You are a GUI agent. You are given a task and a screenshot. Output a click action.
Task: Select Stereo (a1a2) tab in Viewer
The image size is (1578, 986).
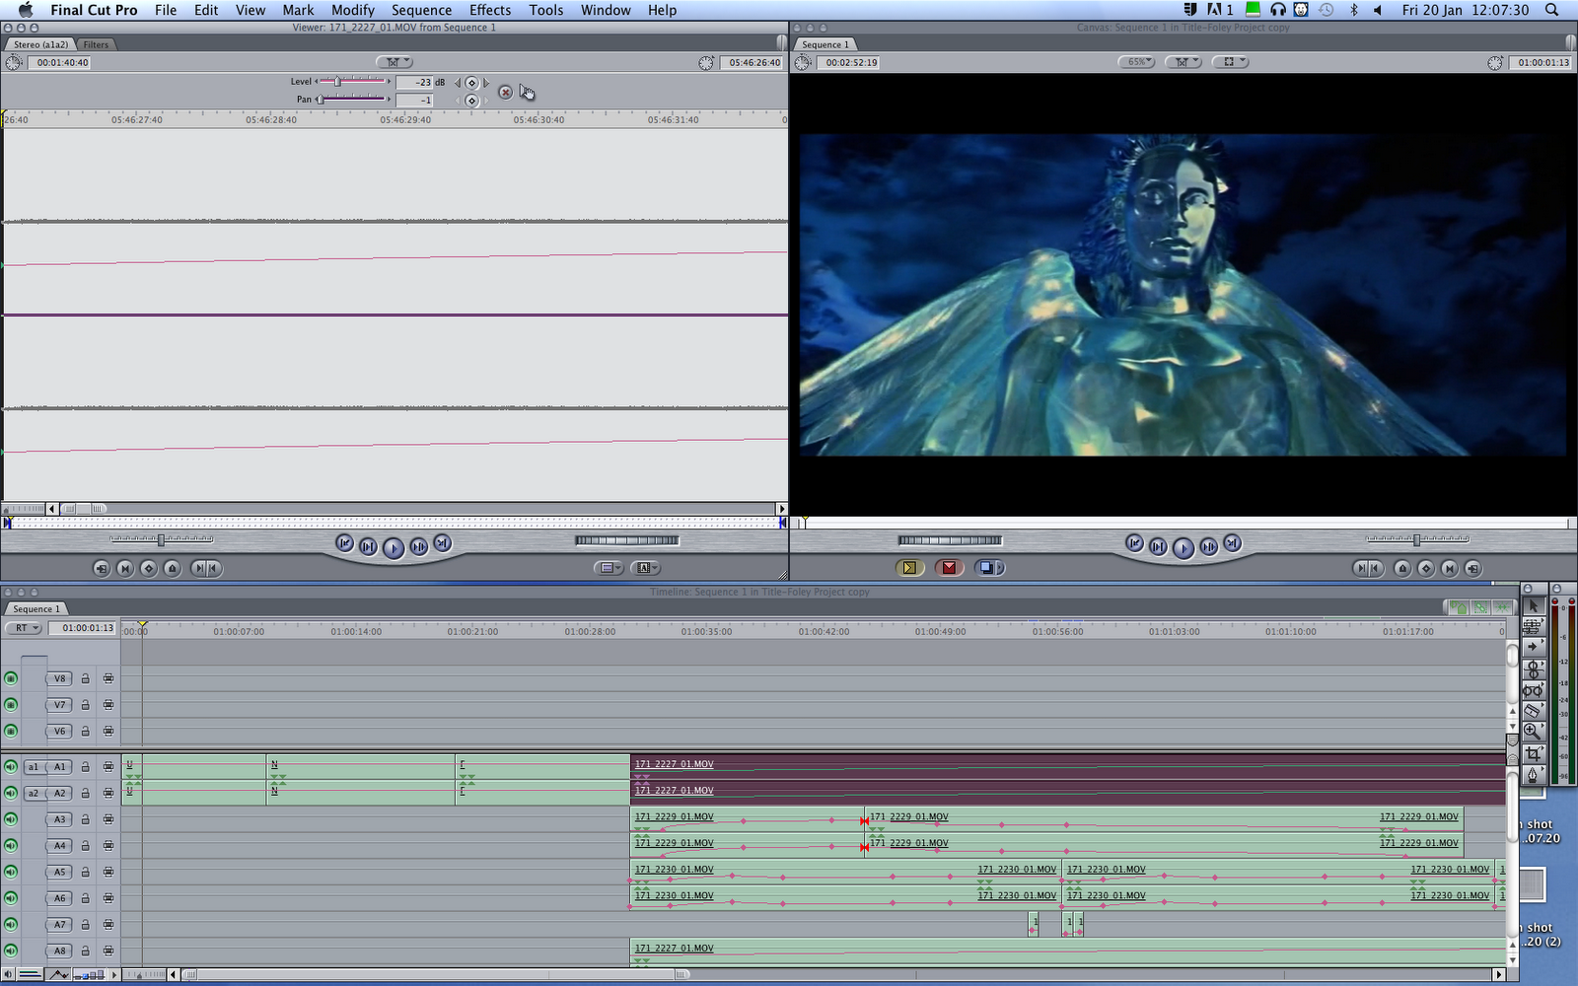coord(40,44)
